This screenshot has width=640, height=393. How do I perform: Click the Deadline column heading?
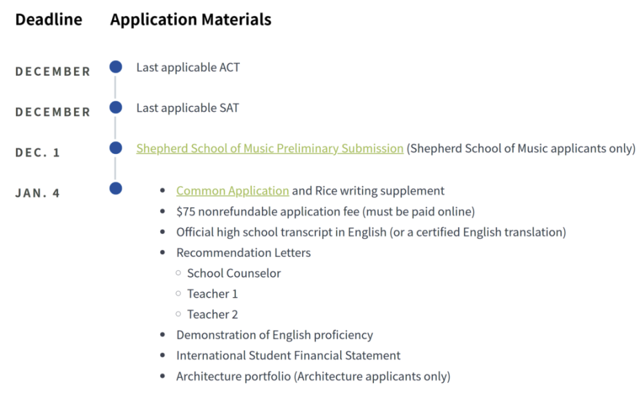(49, 20)
